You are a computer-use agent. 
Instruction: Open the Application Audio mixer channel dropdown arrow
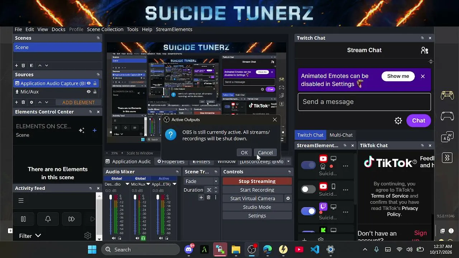(x=174, y=184)
